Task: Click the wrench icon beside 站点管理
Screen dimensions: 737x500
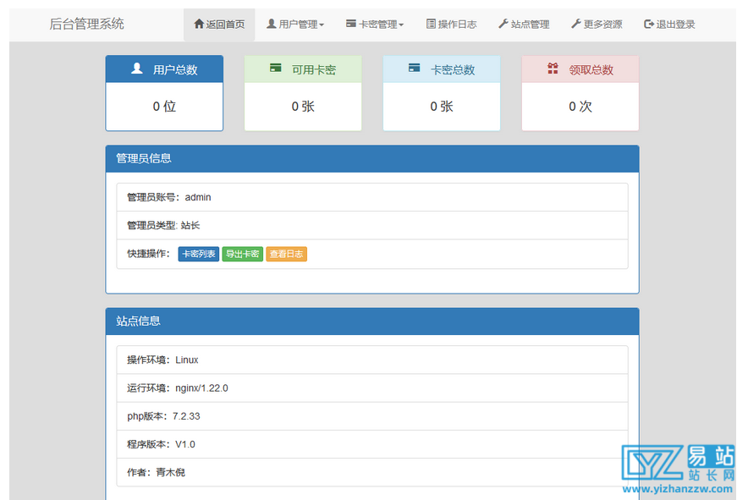Action: point(503,25)
